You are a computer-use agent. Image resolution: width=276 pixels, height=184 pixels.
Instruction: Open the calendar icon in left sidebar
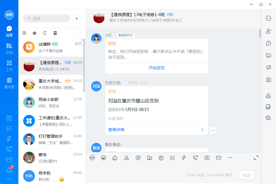point(9,118)
